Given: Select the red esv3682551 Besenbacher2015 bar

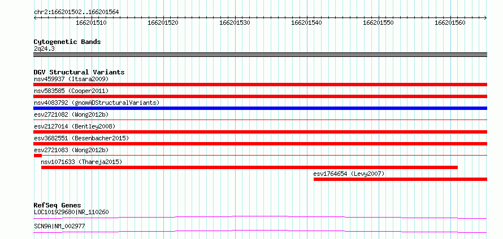Looking at the screenshot, I should (260, 144).
